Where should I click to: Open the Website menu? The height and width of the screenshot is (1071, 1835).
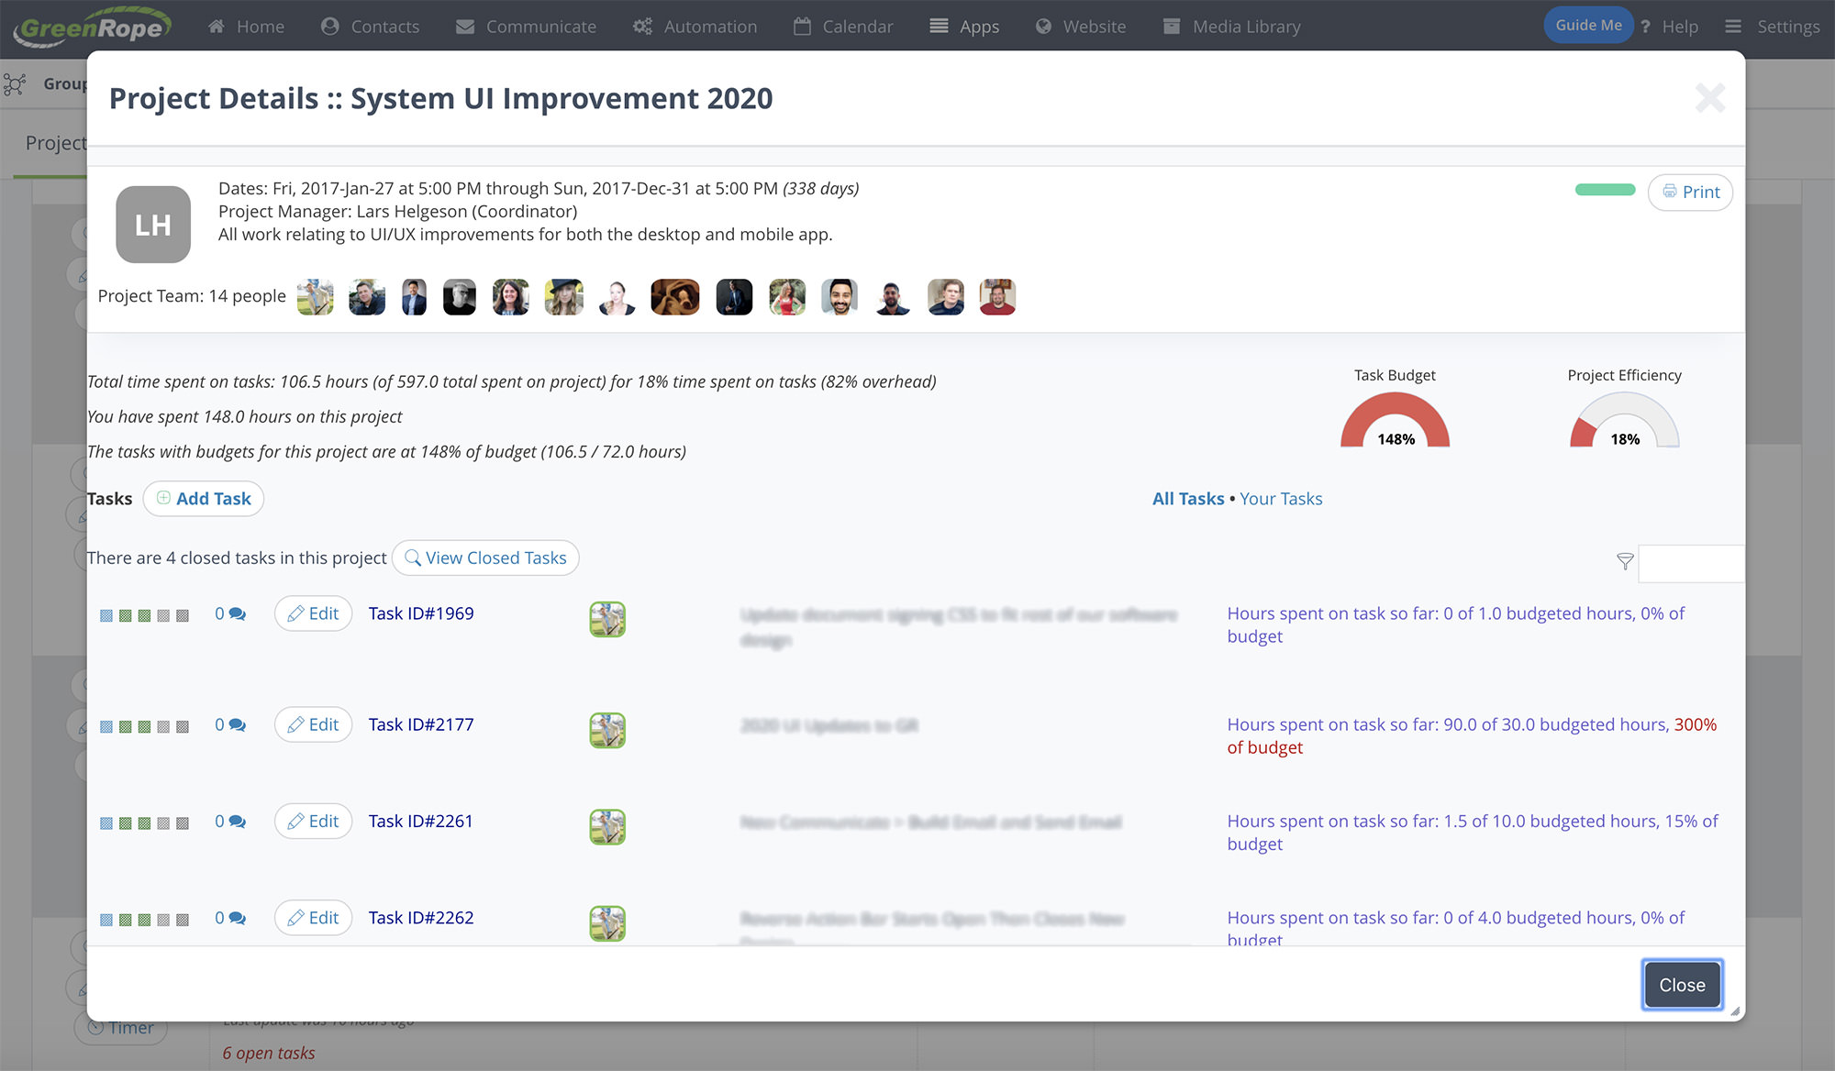(1081, 27)
